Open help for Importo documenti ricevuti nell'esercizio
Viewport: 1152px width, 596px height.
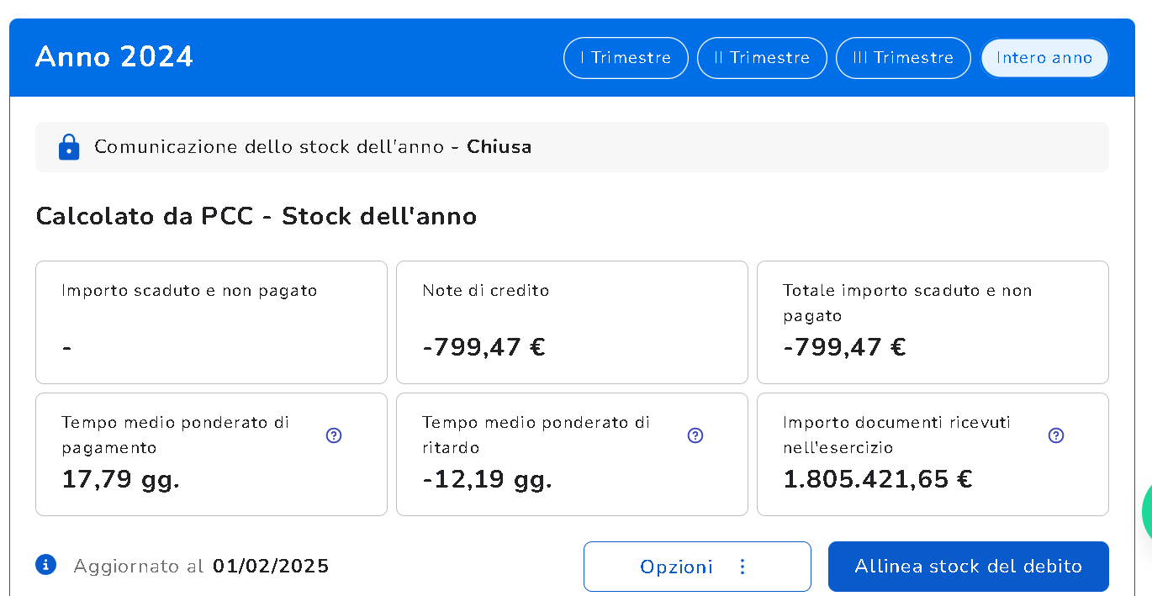tap(1056, 435)
